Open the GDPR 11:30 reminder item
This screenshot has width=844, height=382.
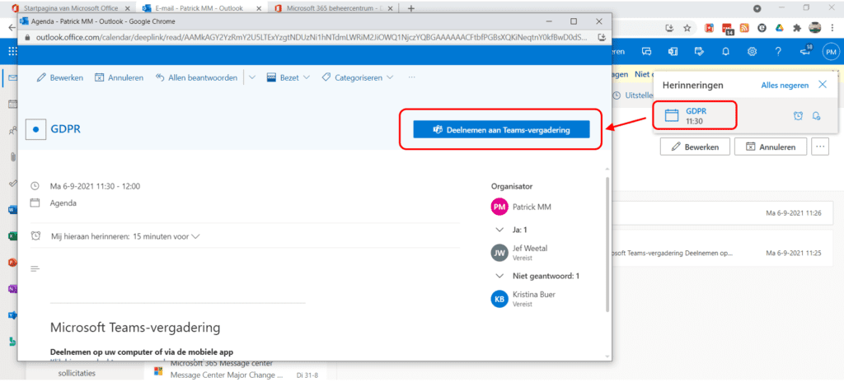tap(694, 115)
